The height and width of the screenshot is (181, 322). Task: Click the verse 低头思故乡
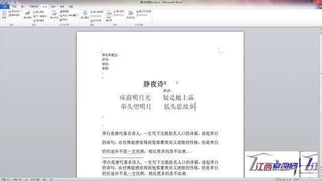[179, 106]
